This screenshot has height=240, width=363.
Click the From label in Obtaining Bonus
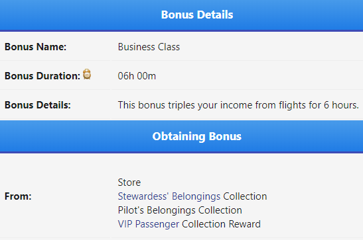(x=18, y=196)
